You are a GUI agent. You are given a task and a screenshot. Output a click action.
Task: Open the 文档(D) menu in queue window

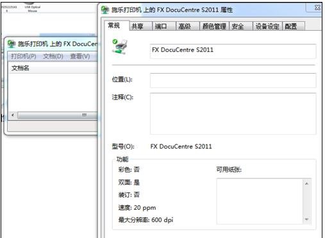[53, 56]
